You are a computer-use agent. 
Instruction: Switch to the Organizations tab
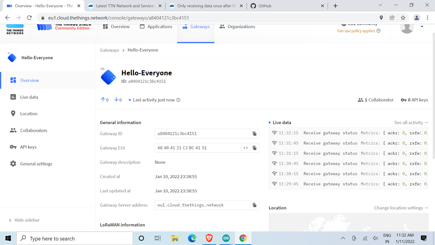pyautogui.click(x=237, y=27)
